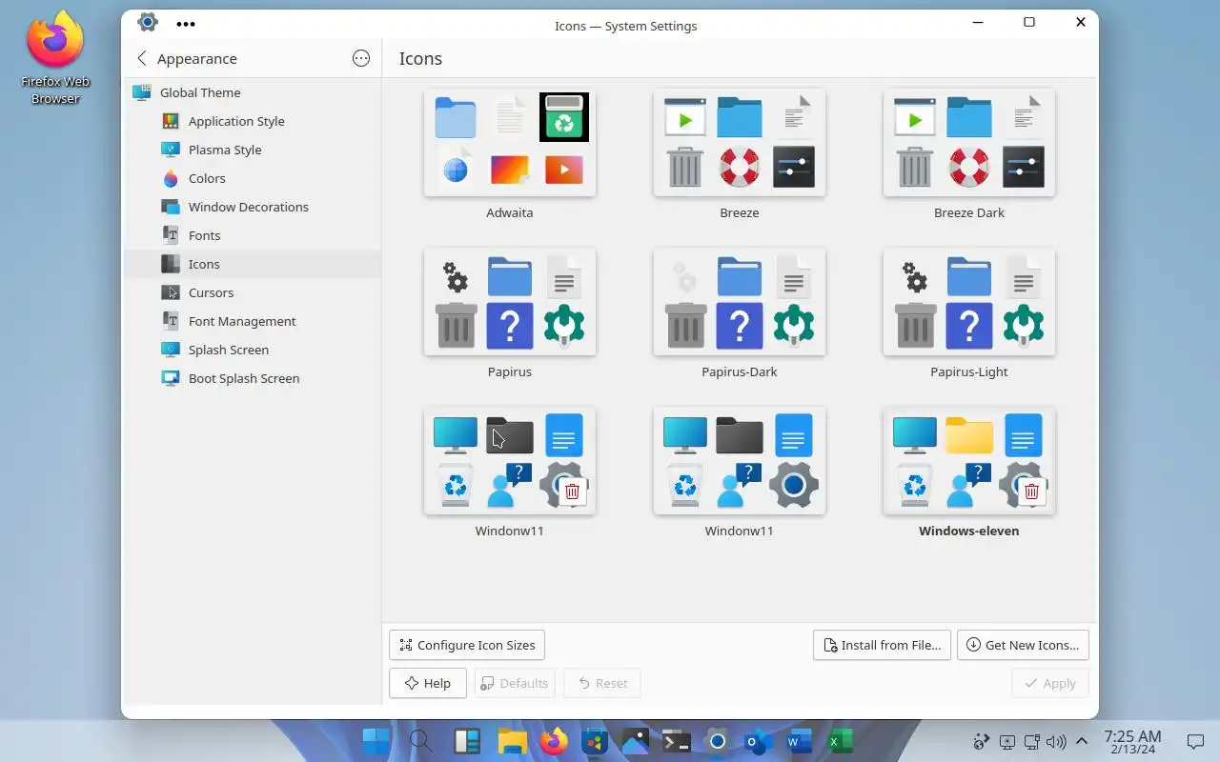Open the Excel icon on the taskbar
The image size is (1220, 762).
pyautogui.click(x=841, y=741)
